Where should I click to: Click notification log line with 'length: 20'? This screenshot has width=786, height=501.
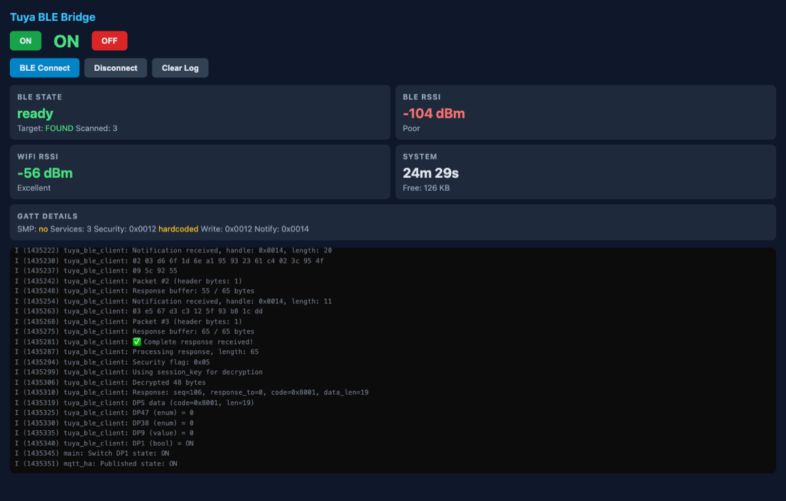click(x=173, y=250)
